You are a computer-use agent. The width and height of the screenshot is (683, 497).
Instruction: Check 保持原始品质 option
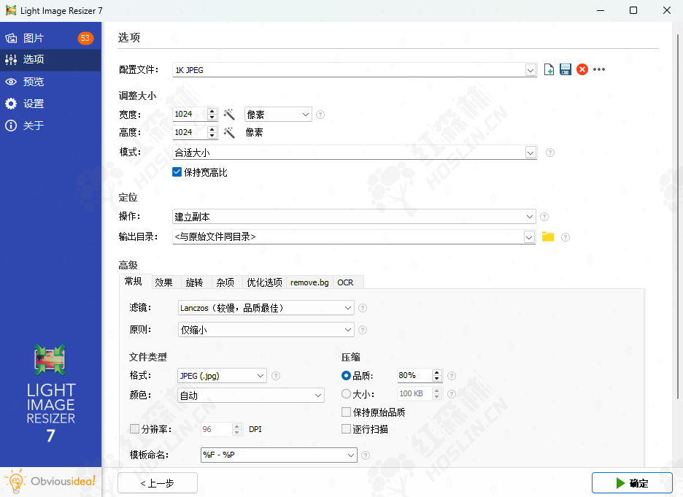click(347, 412)
